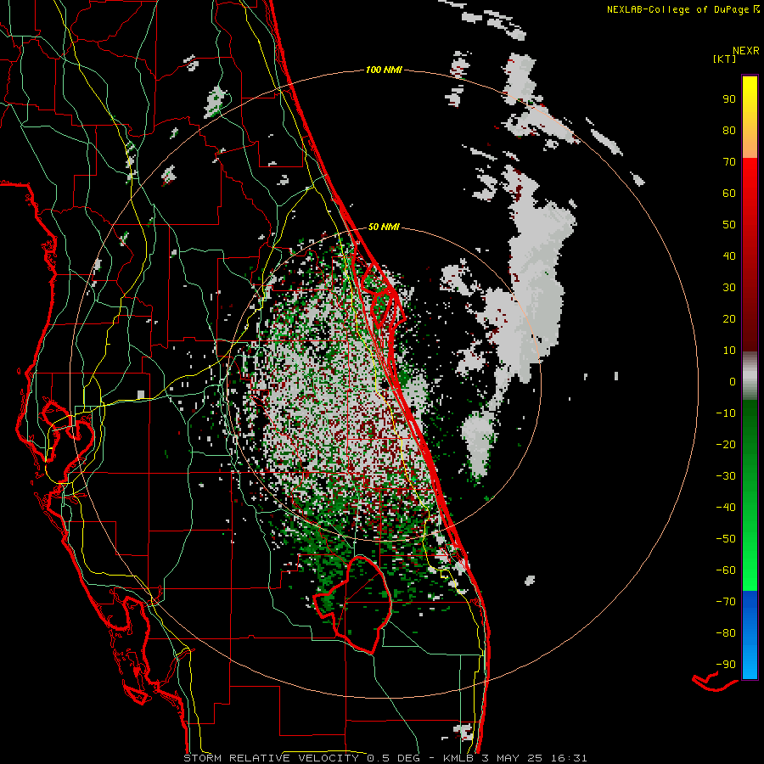Click the 50 NMI range ring label
This screenshot has height=764, width=764.
coord(384,227)
